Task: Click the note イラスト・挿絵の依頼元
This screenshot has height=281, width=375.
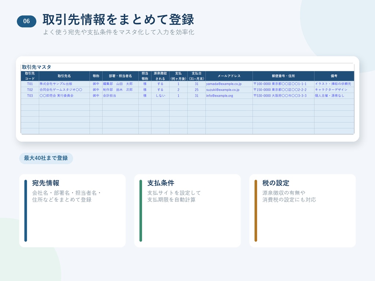Action: pos(334,84)
